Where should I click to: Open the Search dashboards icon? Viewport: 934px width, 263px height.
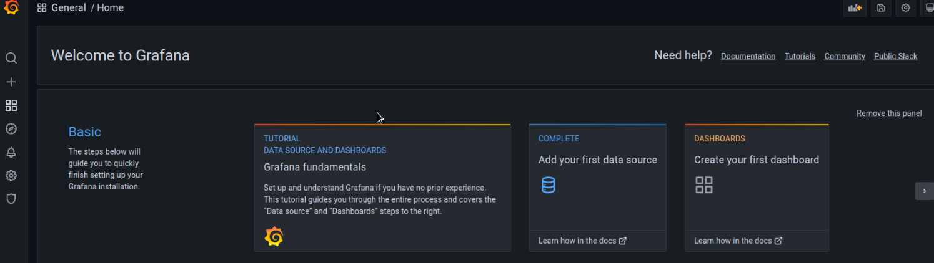[11, 59]
